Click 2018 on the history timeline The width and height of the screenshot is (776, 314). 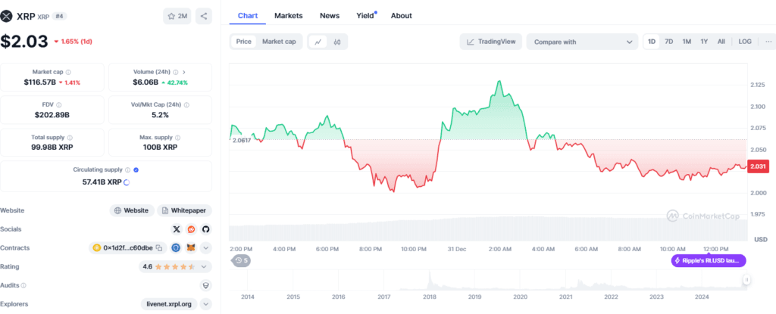(430, 297)
